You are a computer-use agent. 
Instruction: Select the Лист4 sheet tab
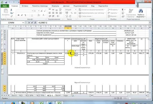58,95
